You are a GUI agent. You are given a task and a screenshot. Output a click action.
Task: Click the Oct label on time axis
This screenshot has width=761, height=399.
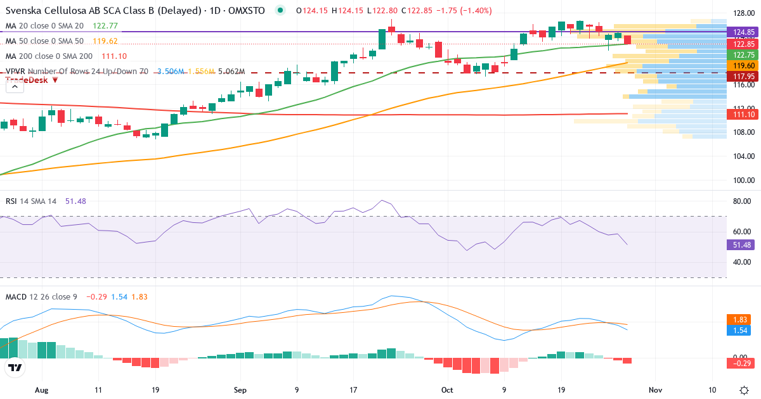(x=447, y=390)
